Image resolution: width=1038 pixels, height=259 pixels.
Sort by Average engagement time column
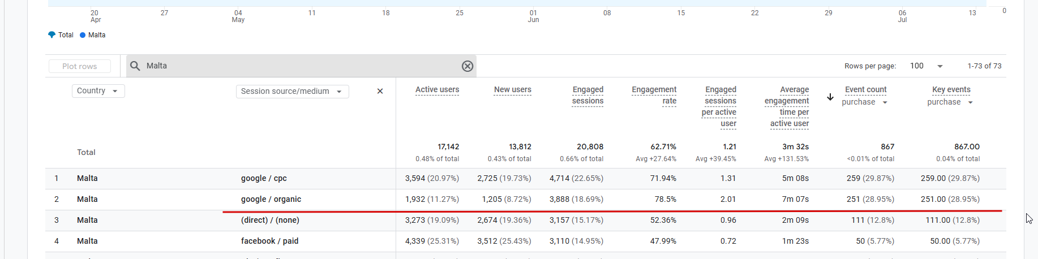(x=787, y=107)
